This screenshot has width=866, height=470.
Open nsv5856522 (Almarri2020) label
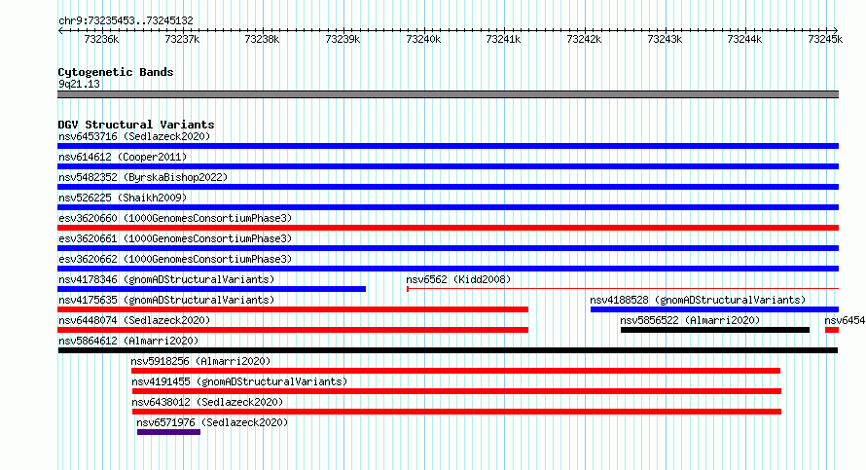pos(690,320)
